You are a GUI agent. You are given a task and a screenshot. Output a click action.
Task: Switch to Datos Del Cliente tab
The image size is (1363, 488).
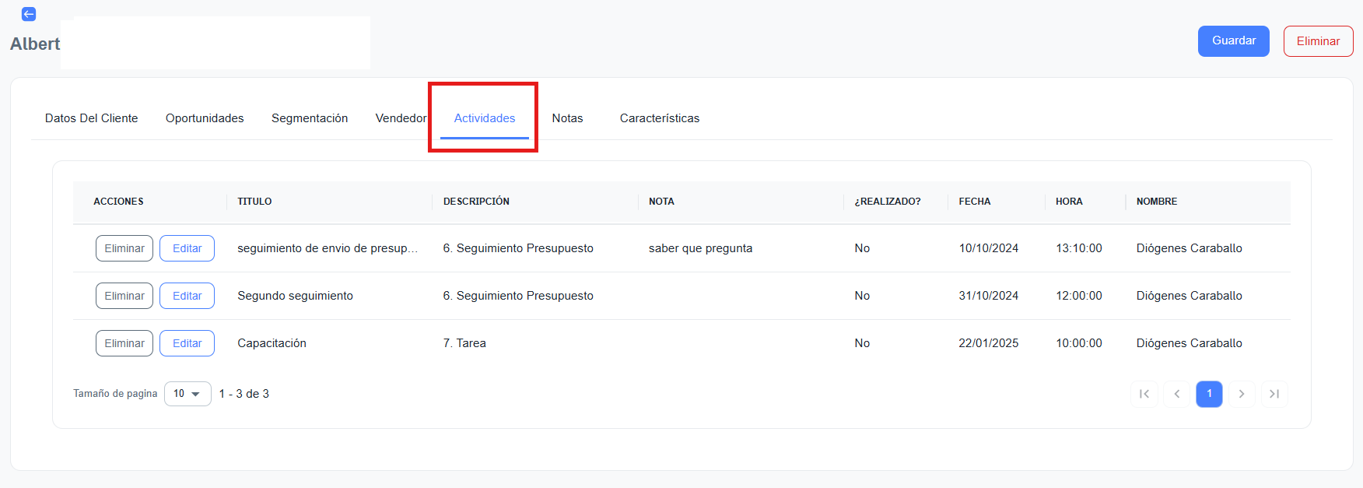pyautogui.click(x=91, y=118)
